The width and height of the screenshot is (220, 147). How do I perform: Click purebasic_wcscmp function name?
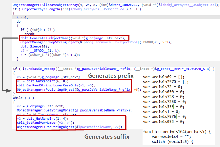point(40,69)
